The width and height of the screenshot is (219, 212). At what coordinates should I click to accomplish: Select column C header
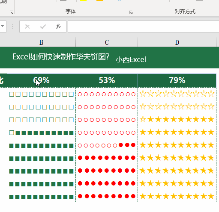pyautogui.click(x=107, y=42)
